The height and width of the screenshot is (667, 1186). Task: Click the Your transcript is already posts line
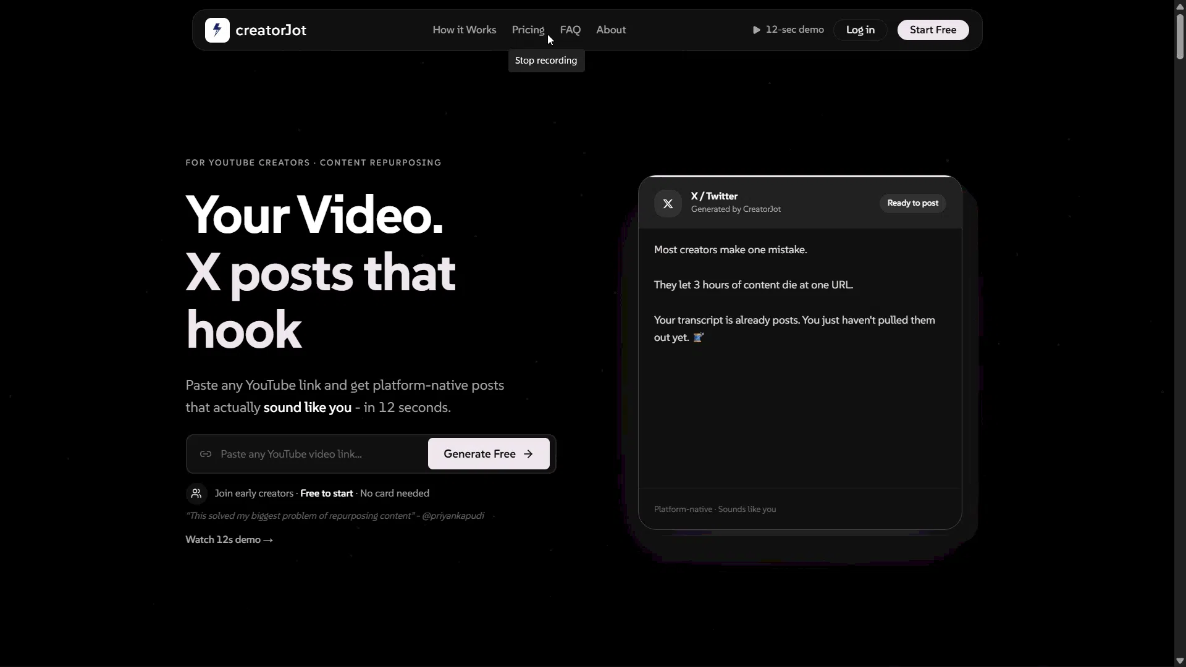(x=794, y=329)
